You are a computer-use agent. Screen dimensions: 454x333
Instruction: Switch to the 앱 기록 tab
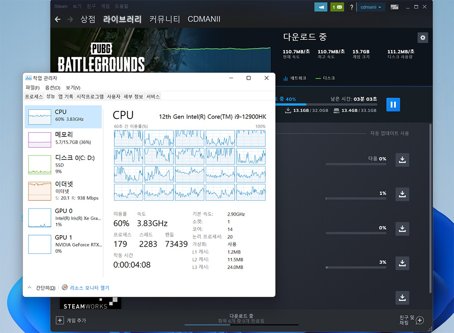tap(66, 97)
